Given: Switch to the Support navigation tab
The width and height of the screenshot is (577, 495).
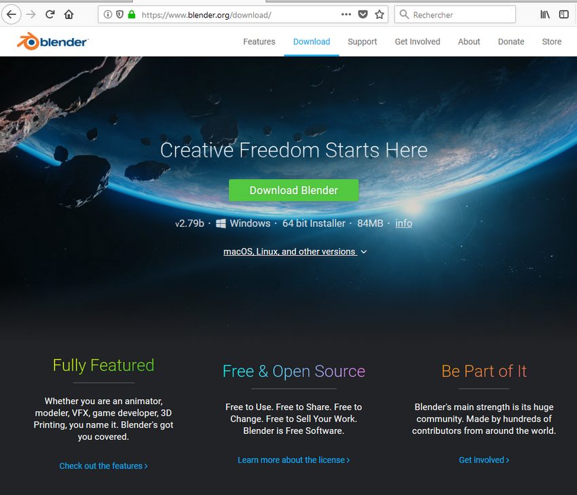Looking at the screenshot, I should pos(362,41).
